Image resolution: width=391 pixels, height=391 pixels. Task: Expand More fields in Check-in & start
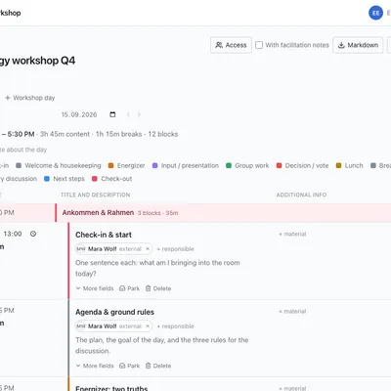(95, 288)
